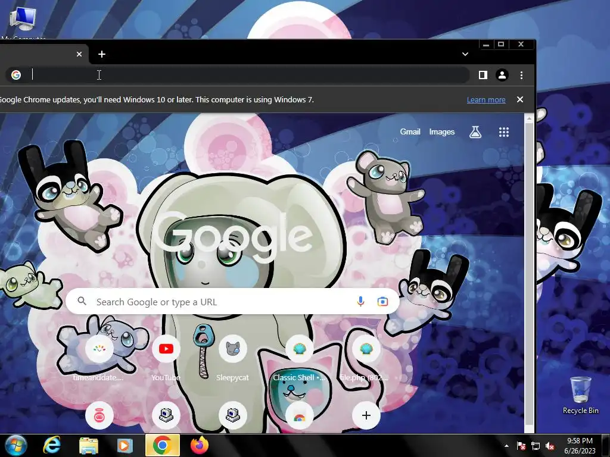Start voice search with microphone
Screen dimensions: 610x457
pyautogui.click(x=360, y=302)
